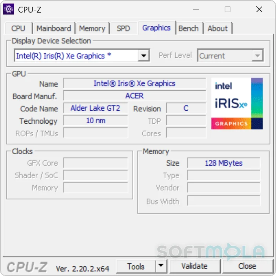Click the Close button at bottom
276x276 pixels.
247,266
